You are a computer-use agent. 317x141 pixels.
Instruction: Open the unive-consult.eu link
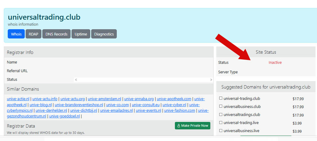point(146,105)
